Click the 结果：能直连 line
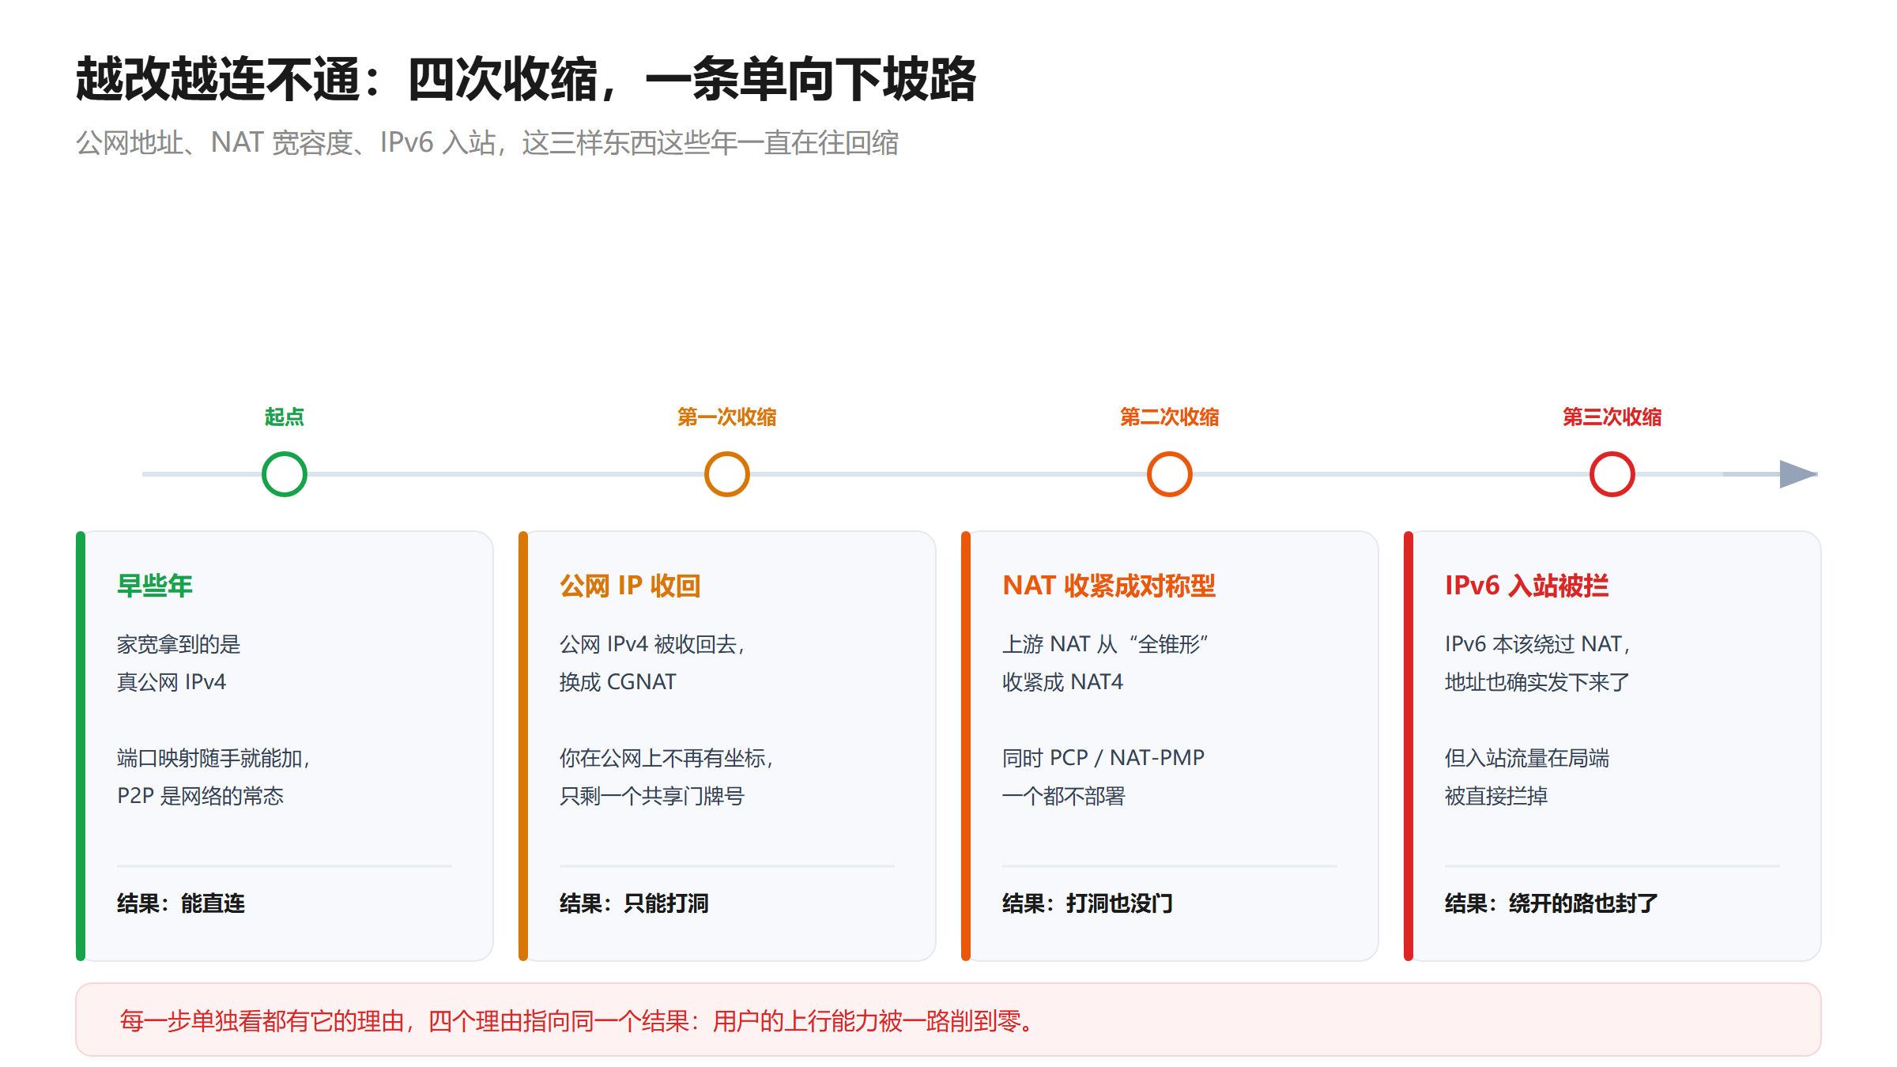1897x1067 pixels. pyautogui.click(x=181, y=903)
